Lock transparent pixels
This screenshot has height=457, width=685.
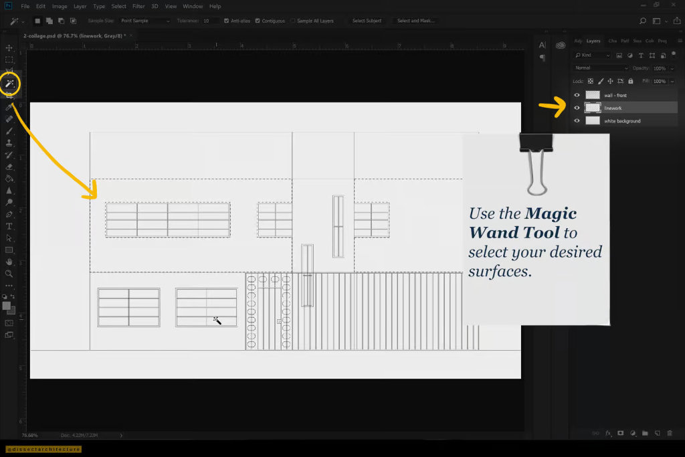pos(590,81)
